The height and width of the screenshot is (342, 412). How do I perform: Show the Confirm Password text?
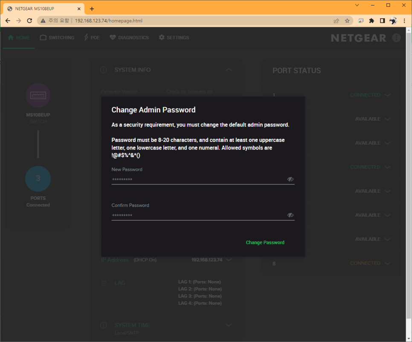coord(290,215)
